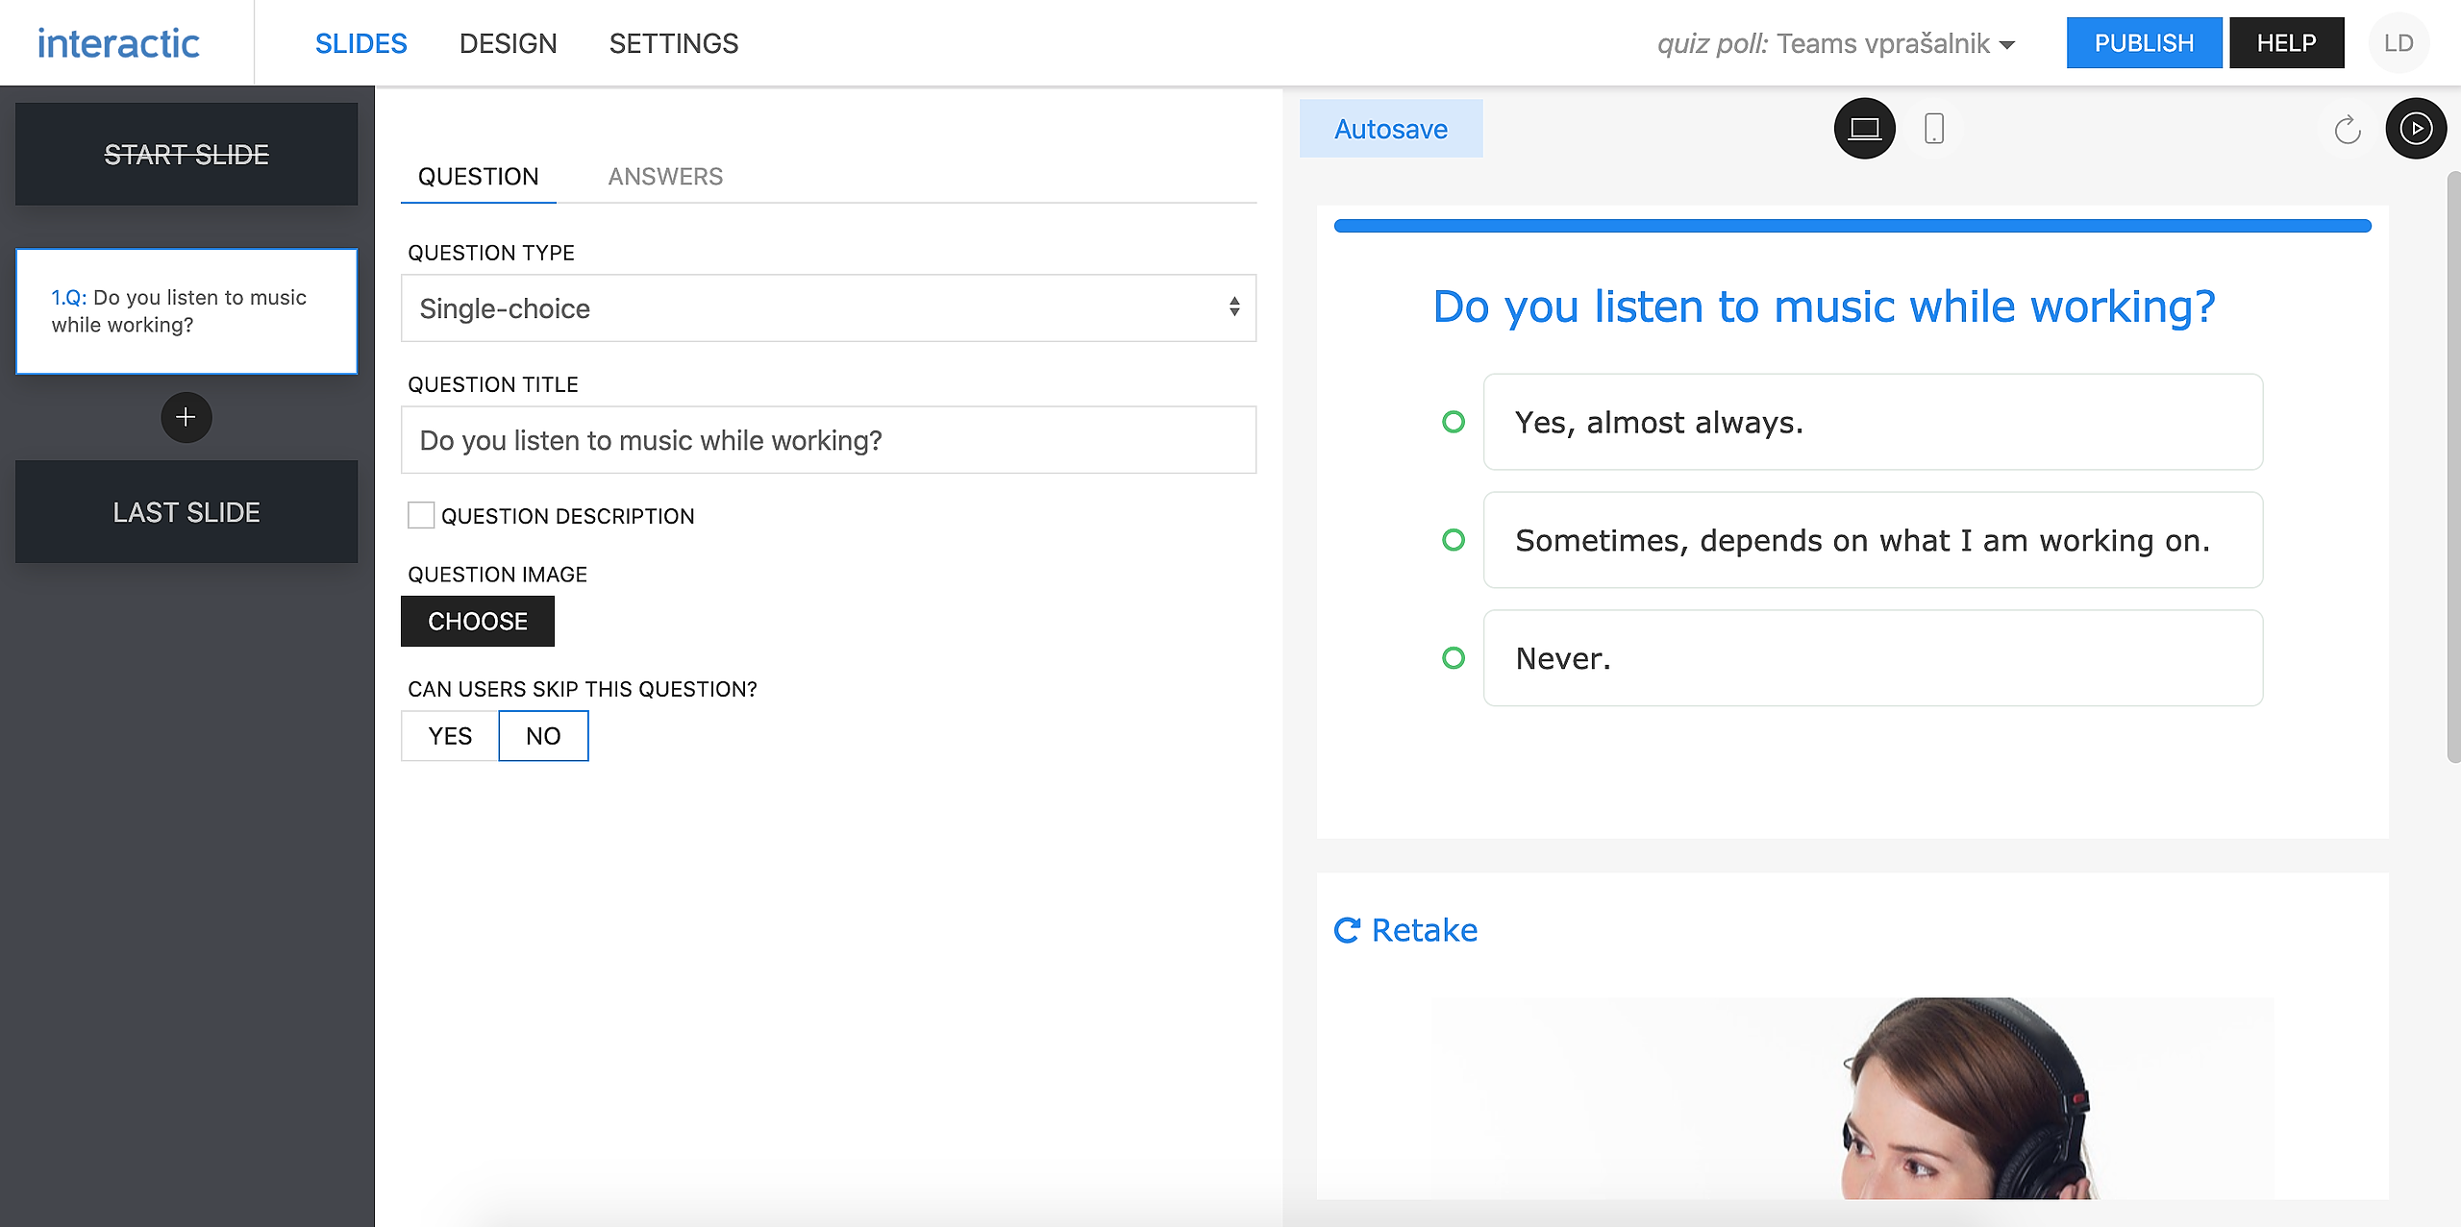Open the LD user avatar
2461x1227 pixels.
pos(2398,43)
